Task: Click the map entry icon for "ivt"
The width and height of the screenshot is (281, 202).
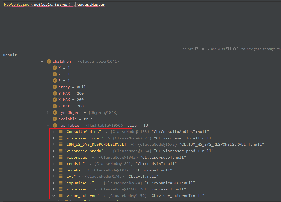Action: click(61, 176)
